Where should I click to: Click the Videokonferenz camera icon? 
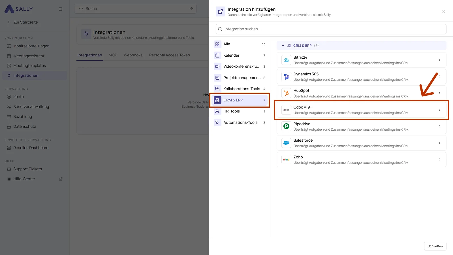217,67
